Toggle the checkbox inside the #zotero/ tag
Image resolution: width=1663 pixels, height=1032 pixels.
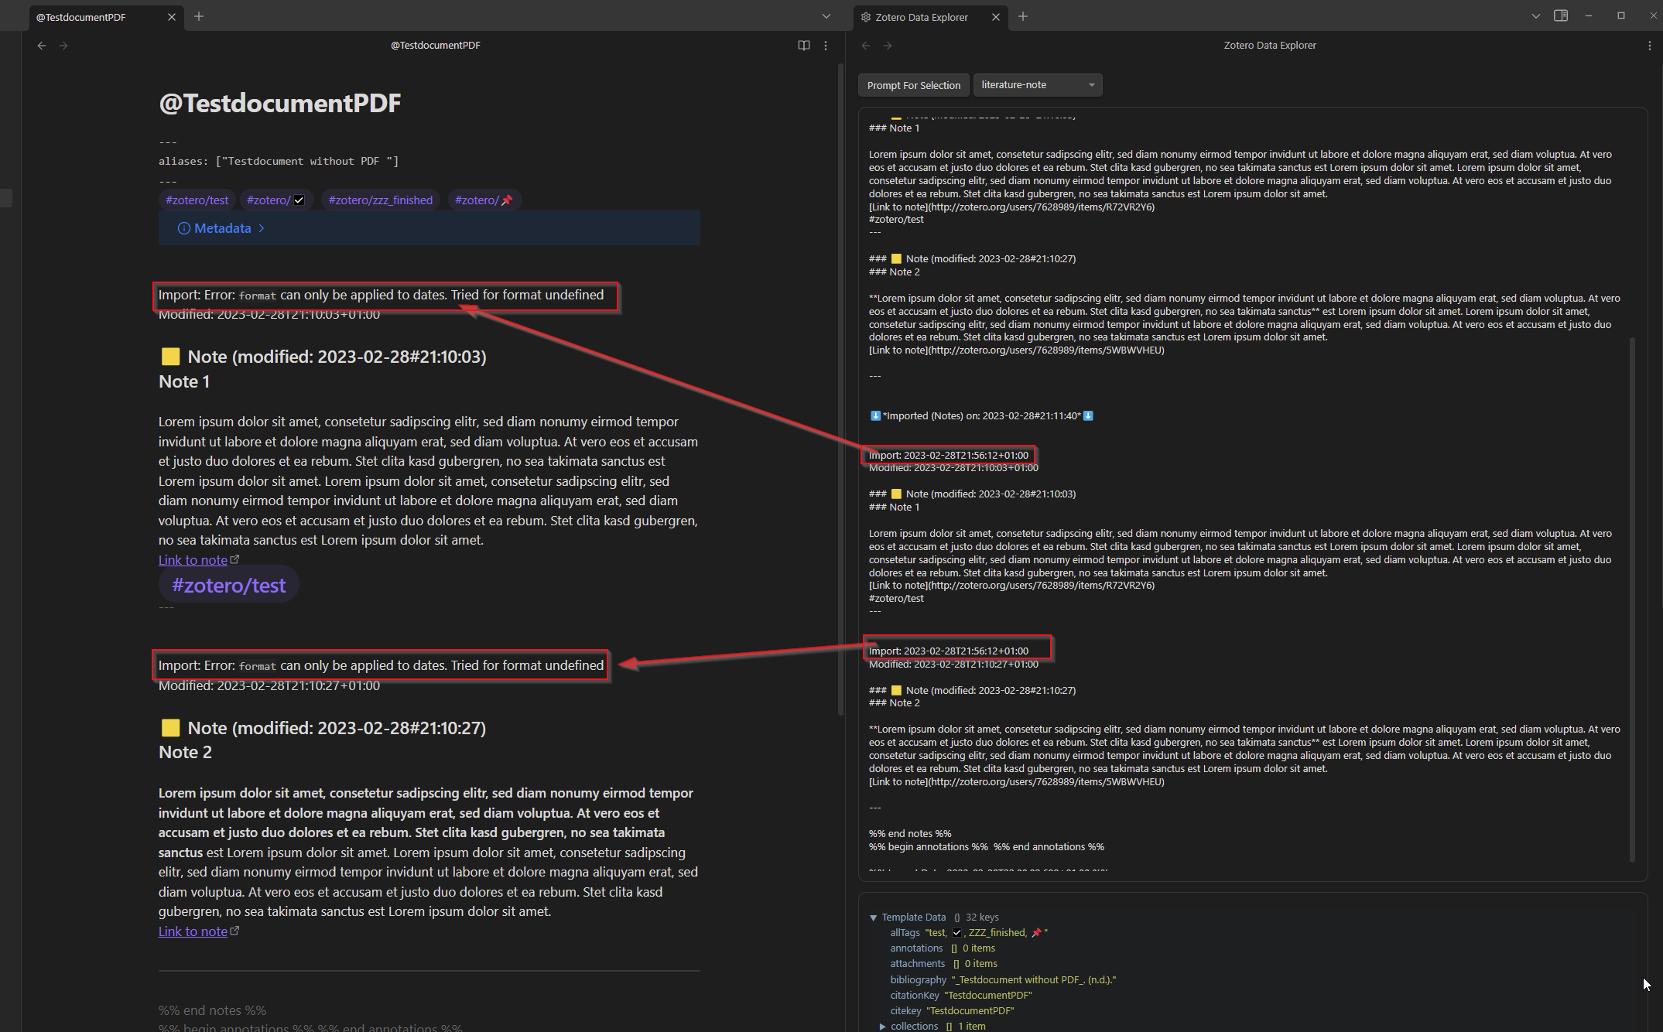point(299,200)
